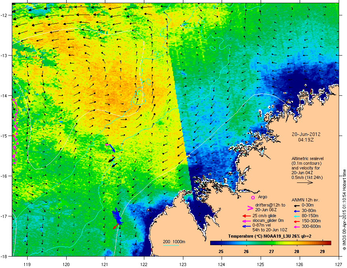Click the latitude axis label -15

pyautogui.click(x=4, y=136)
